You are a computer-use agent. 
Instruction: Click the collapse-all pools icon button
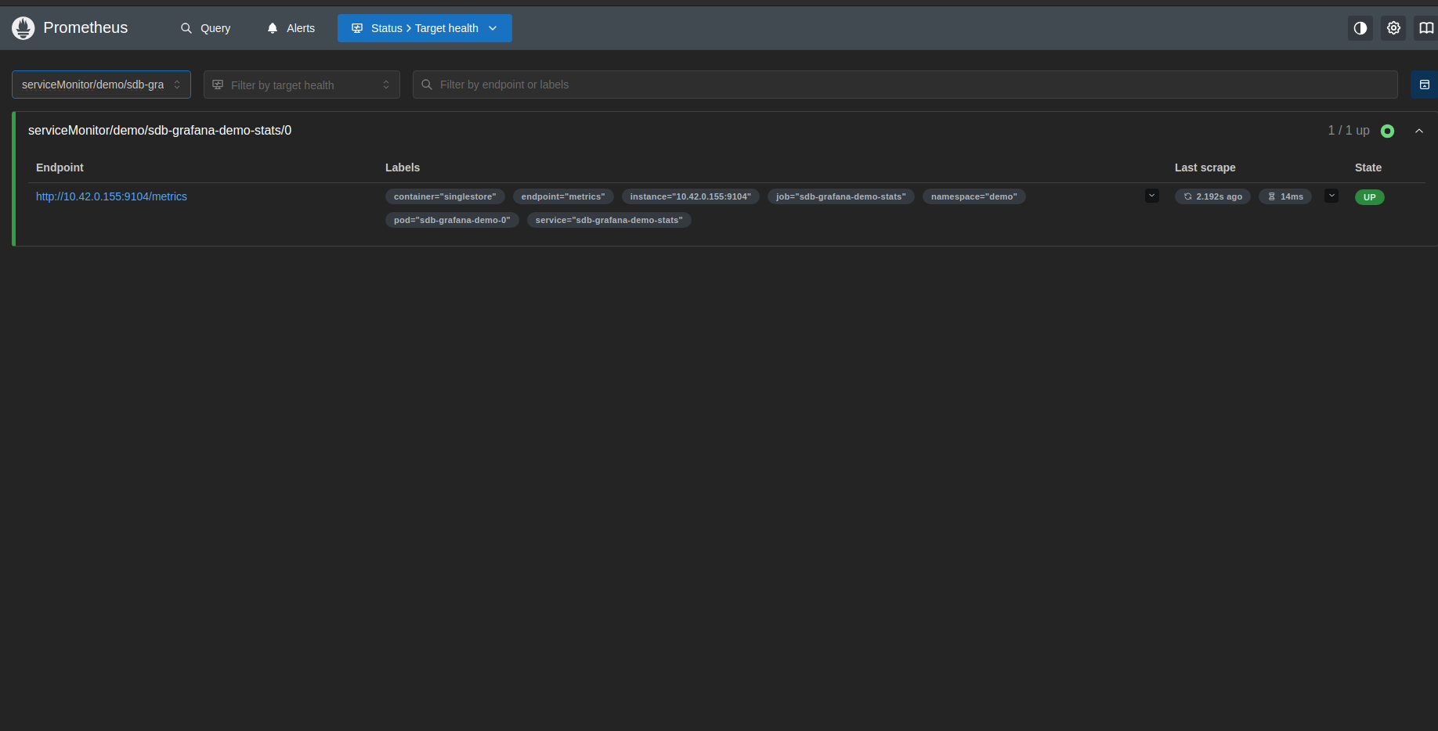click(1425, 85)
